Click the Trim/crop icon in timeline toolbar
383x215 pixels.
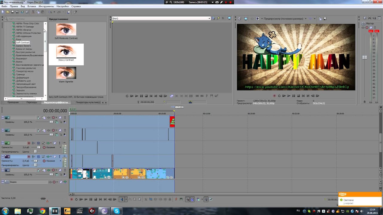click(x=151, y=199)
